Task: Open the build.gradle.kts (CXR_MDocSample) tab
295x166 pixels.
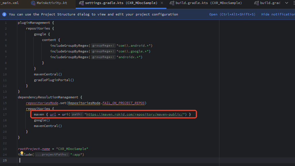Action: pos(206,3)
